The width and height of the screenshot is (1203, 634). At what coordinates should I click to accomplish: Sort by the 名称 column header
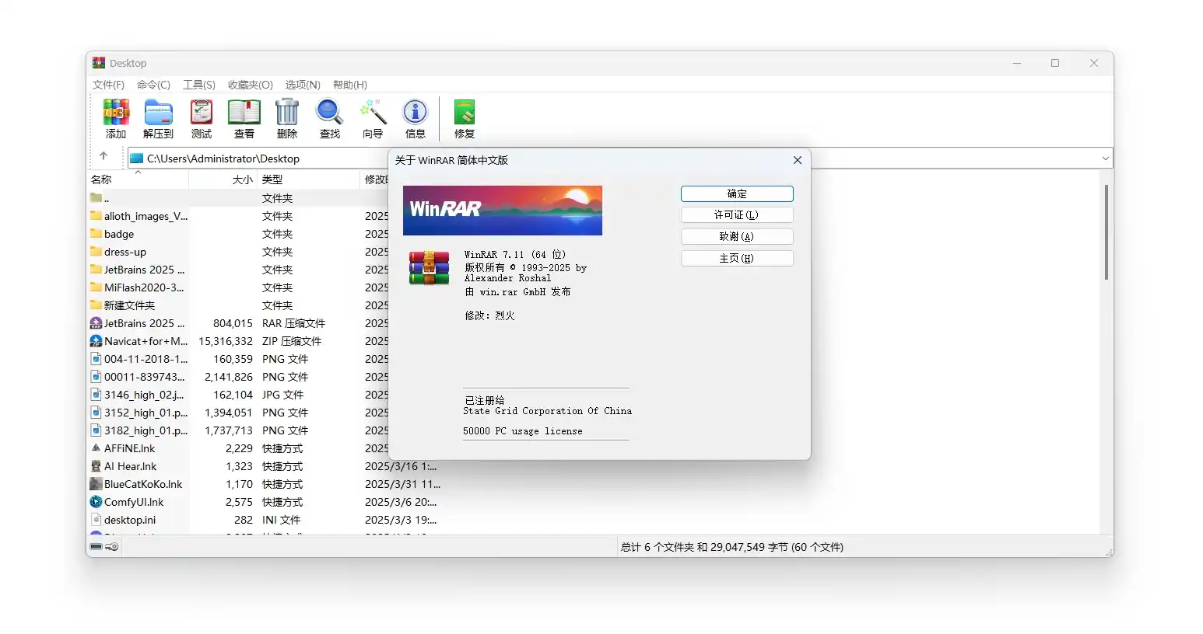click(101, 179)
